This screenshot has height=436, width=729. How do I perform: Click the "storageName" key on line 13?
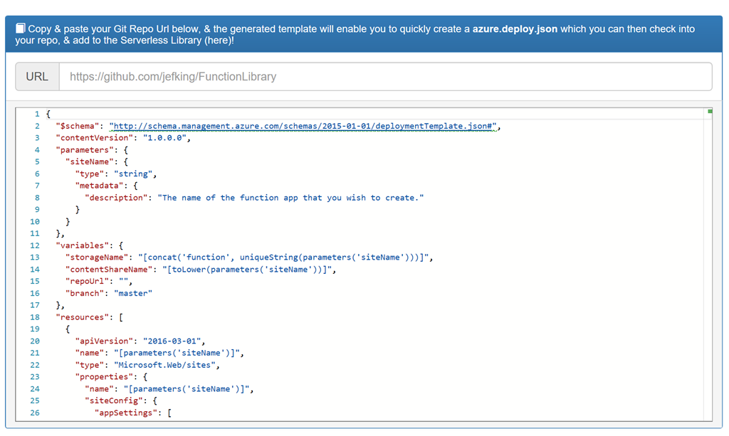point(97,257)
